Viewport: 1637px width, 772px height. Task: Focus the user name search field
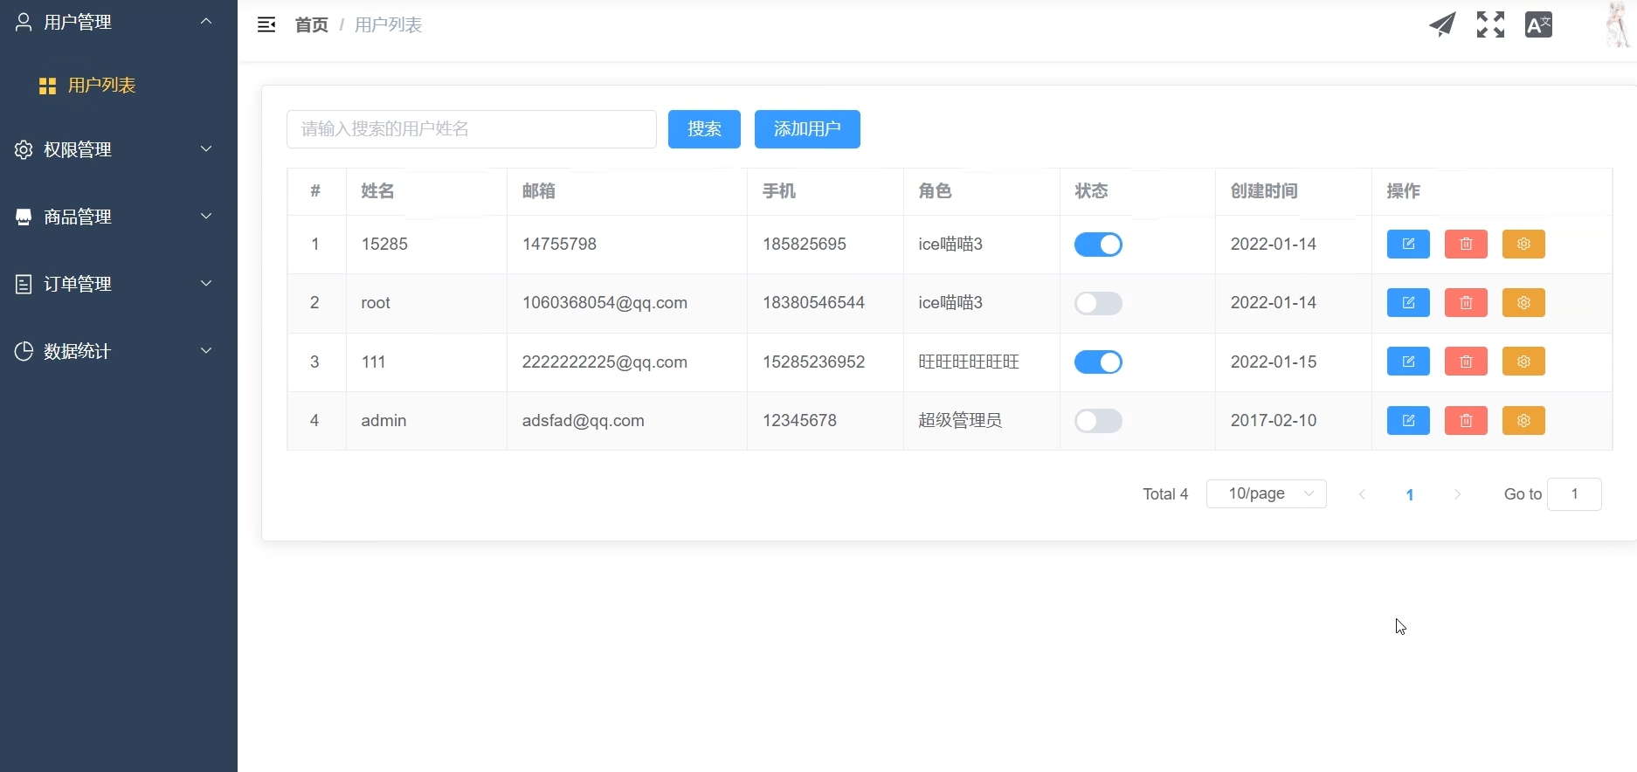[x=471, y=129]
